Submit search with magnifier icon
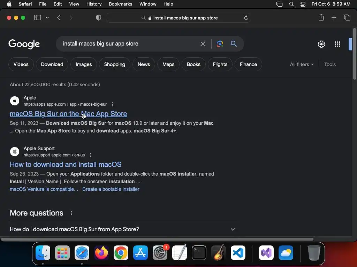This screenshot has height=267, width=357. pyautogui.click(x=234, y=43)
